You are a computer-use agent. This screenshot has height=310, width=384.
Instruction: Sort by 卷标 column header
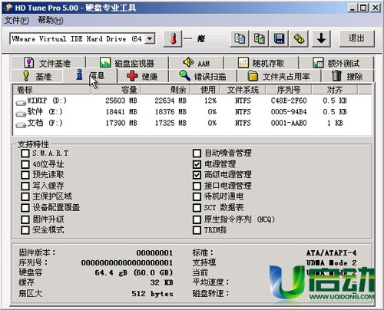pos(52,90)
